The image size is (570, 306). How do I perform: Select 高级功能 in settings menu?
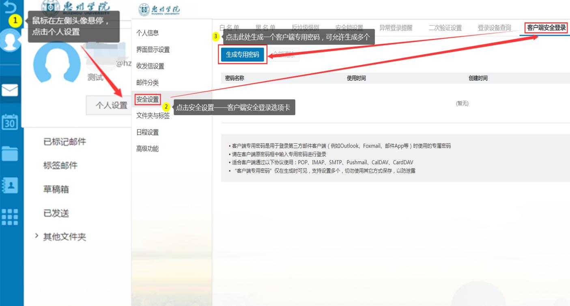pos(147,149)
